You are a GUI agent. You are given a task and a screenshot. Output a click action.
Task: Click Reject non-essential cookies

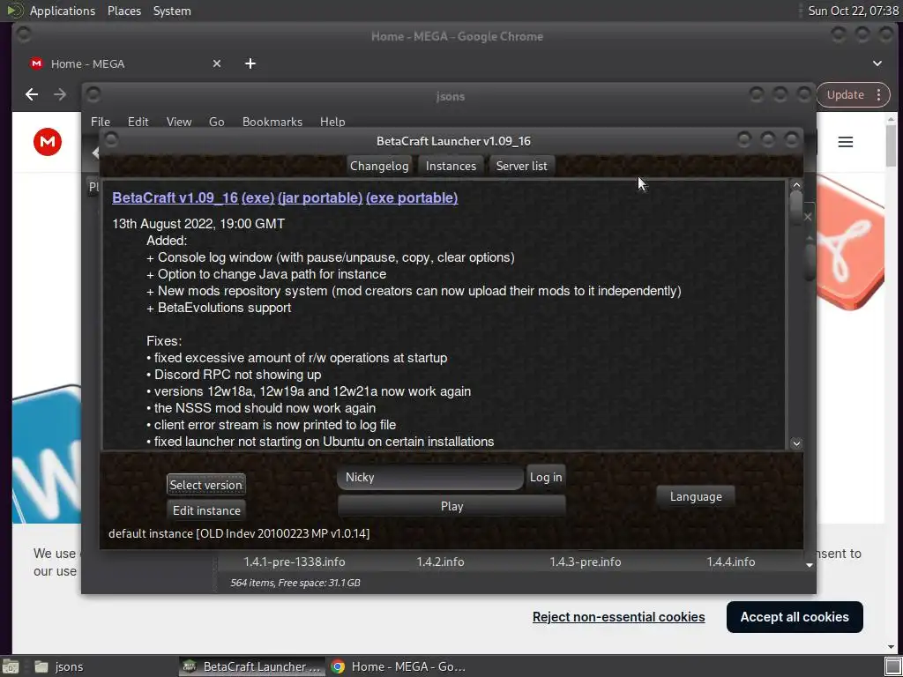pyautogui.click(x=618, y=616)
